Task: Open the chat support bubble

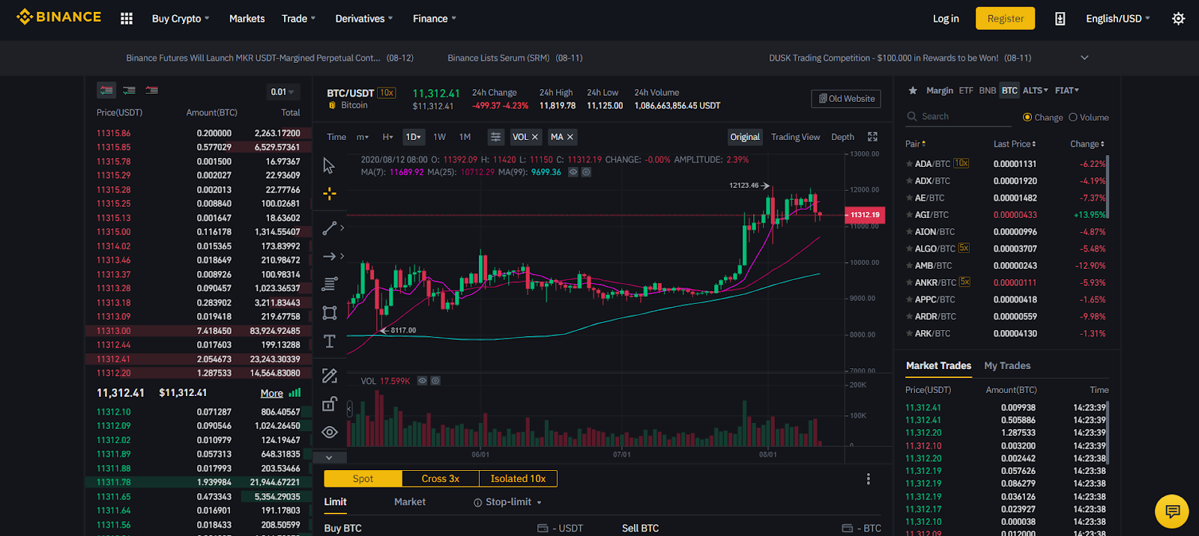Action: coord(1172,511)
